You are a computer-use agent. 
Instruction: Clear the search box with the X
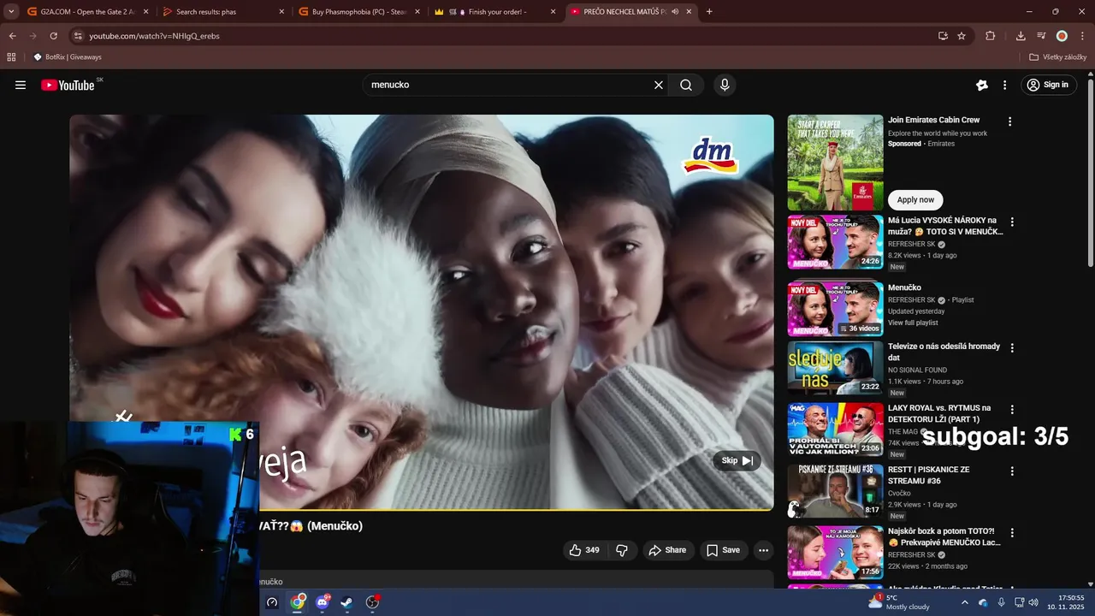pyautogui.click(x=659, y=85)
